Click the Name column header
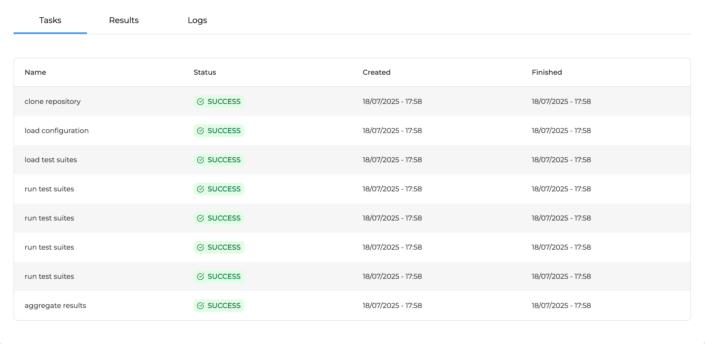Image resolution: width=705 pixels, height=344 pixels. [35, 72]
